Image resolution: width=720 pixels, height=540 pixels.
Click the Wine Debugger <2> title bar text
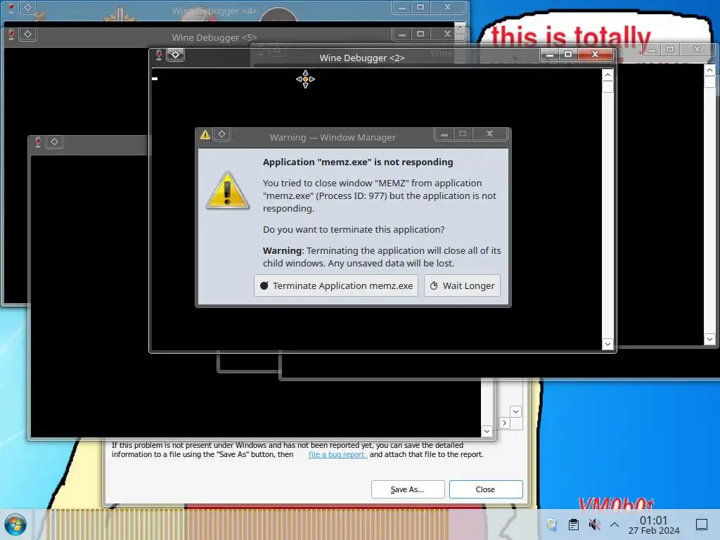[362, 58]
